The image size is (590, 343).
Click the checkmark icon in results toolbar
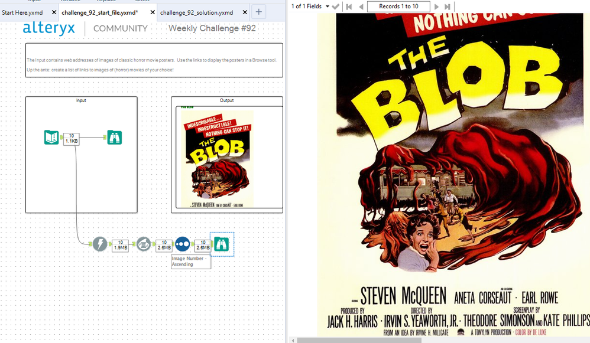point(336,6)
